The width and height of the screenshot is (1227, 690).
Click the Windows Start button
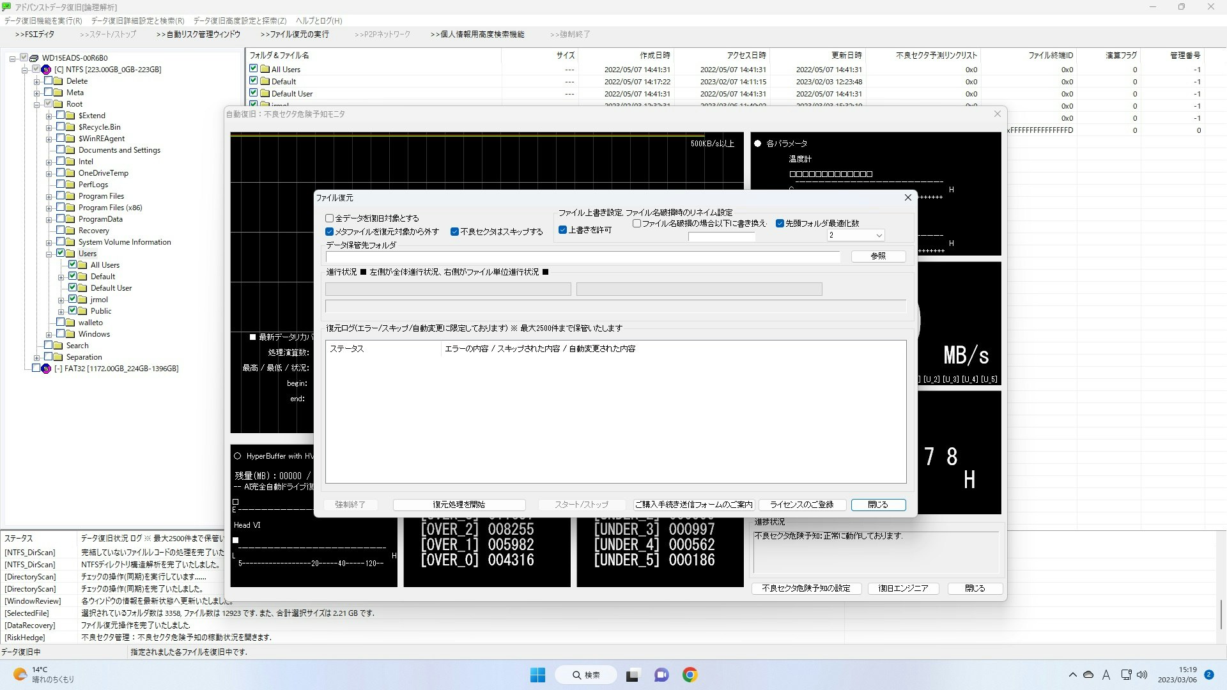537,675
